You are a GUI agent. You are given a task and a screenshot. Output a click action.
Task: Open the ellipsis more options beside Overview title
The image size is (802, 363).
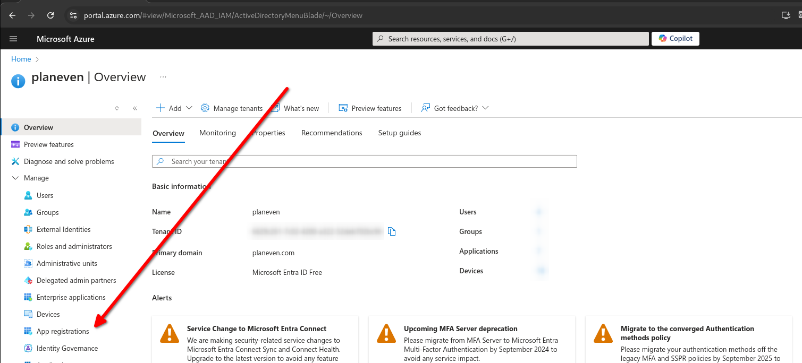(x=163, y=77)
